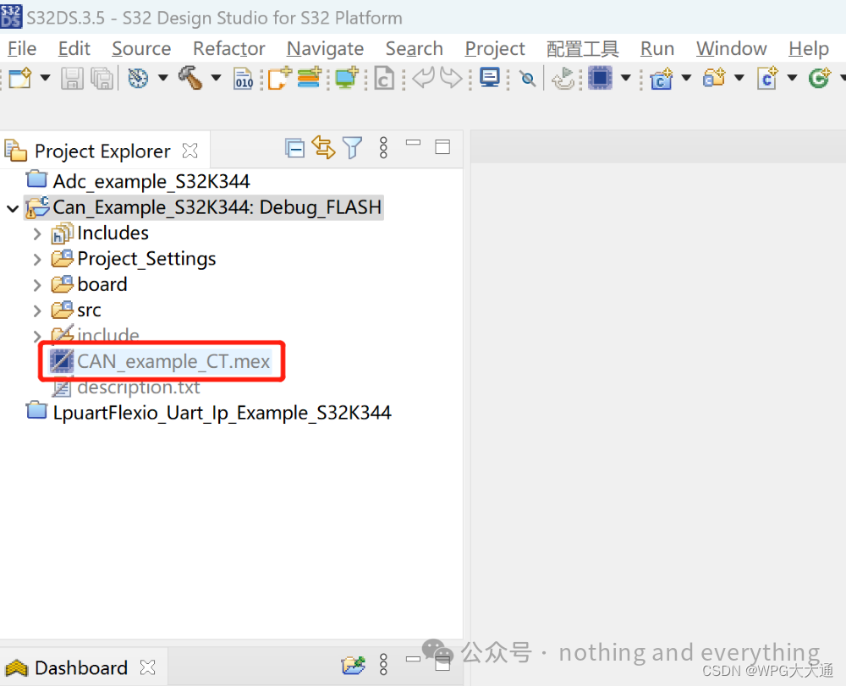Click the blue chip configuration tools icon
This screenshot has height=686, width=846.
click(x=600, y=78)
